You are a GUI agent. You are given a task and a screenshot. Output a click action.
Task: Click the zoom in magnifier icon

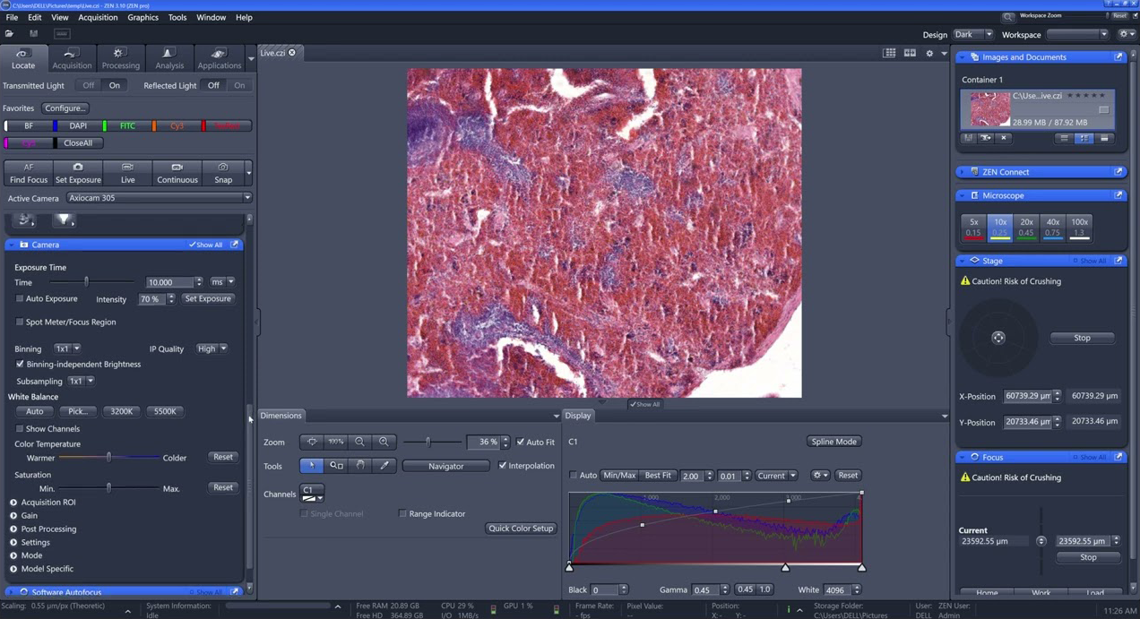point(384,442)
